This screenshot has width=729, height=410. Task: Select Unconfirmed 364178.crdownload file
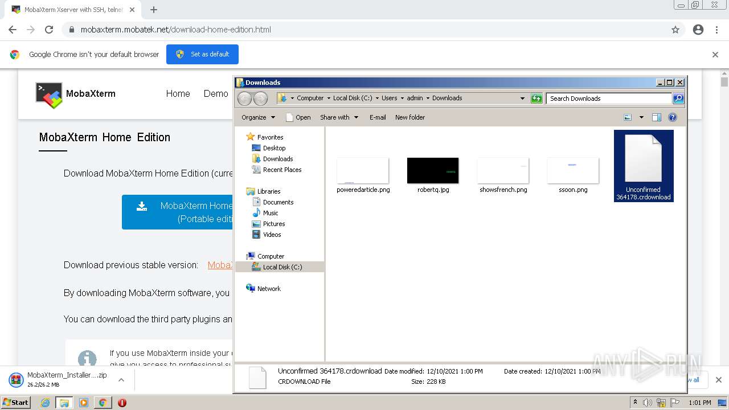click(x=644, y=166)
